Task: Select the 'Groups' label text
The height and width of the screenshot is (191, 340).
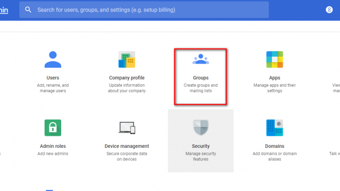Action: (201, 78)
